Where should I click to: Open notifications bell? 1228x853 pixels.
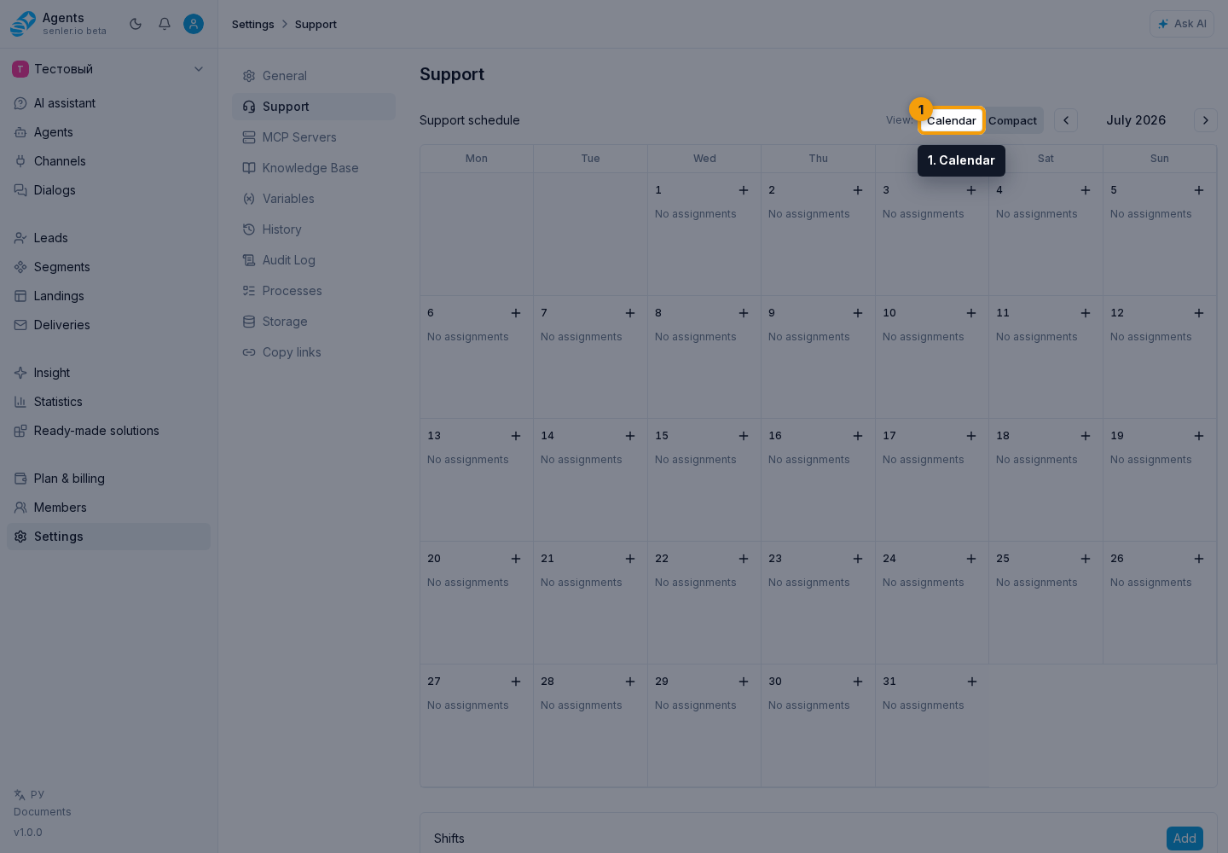coord(165,24)
